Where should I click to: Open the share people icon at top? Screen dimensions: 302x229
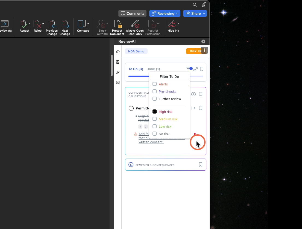point(204,5)
